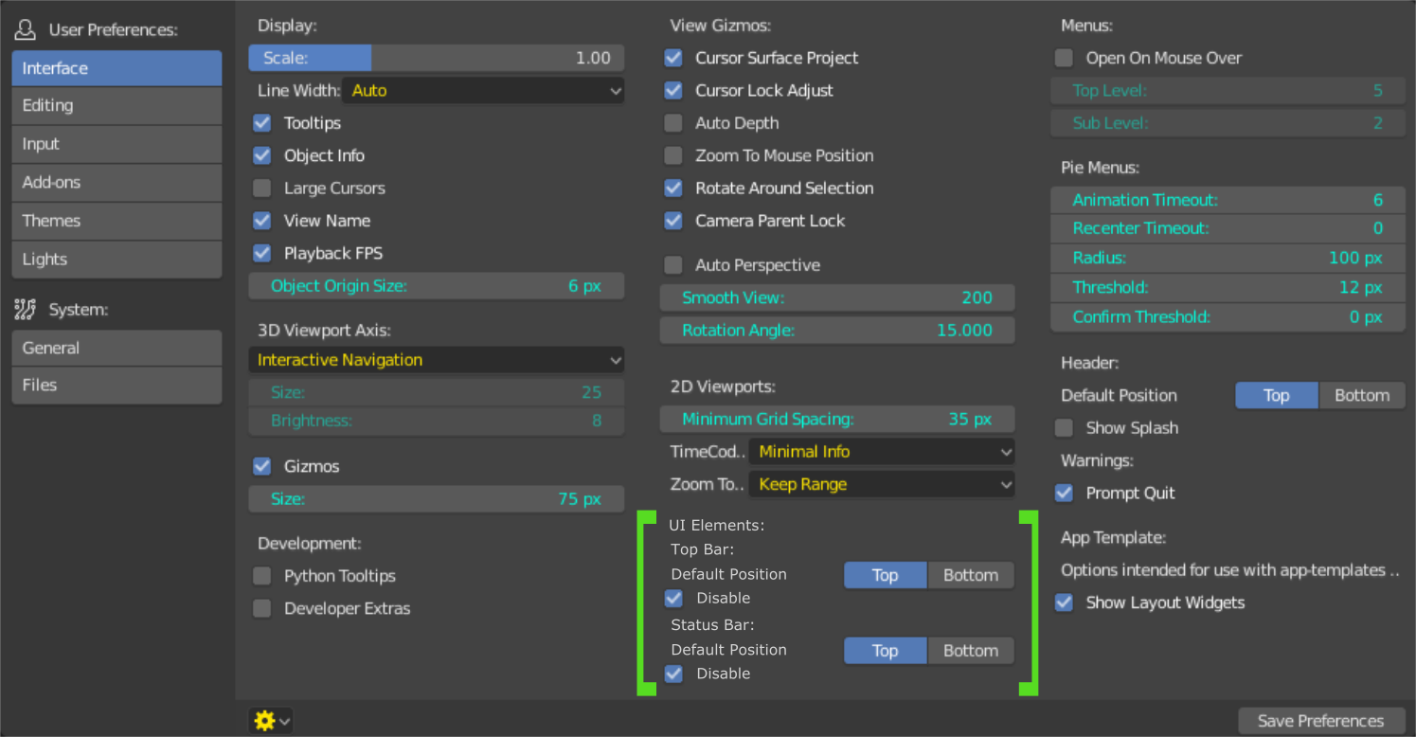
Task: Toggle the Tooltips checkbox
Action: click(262, 123)
